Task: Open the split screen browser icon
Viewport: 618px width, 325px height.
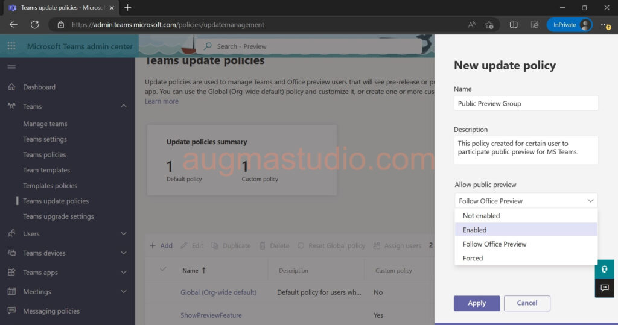Action: [514, 25]
